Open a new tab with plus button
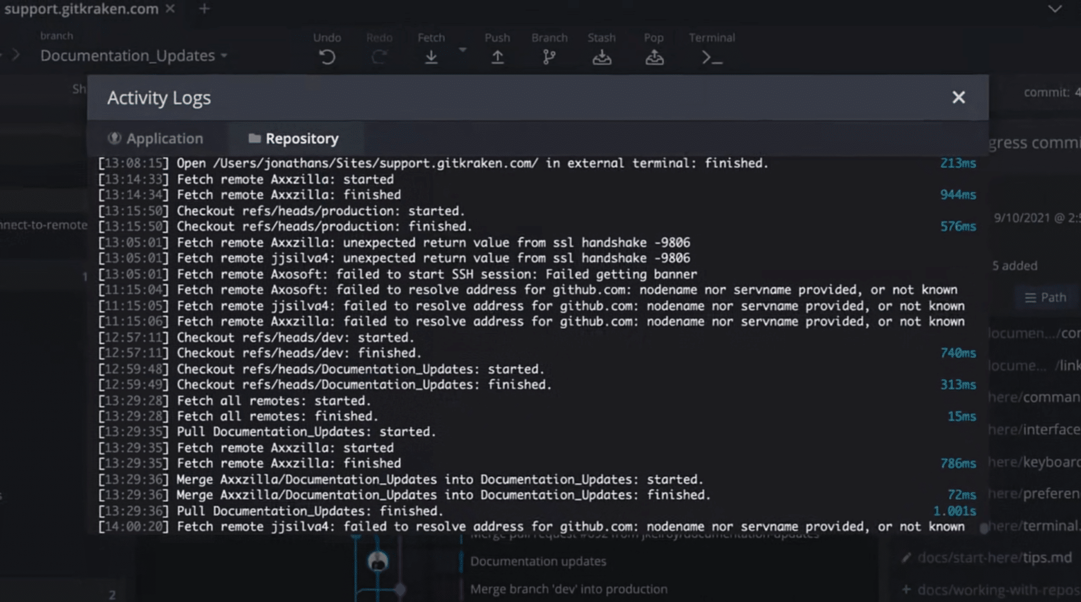This screenshot has width=1081, height=602. click(204, 9)
